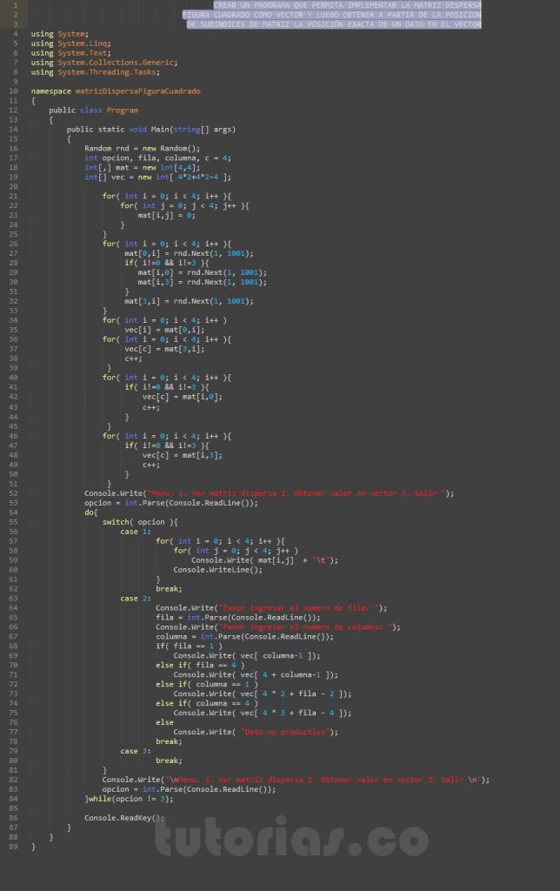This screenshot has height=891, width=560.
Task: Click the 'switch( opcion ){' line
Action: [140, 522]
